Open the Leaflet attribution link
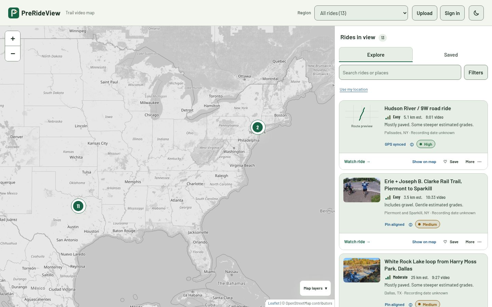 tap(274, 303)
